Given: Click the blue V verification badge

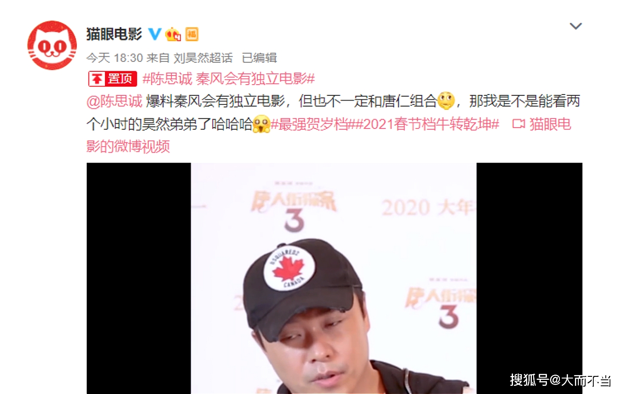Looking at the screenshot, I should pyautogui.click(x=155, y=34).
